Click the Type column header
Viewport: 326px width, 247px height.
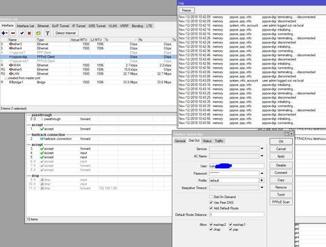pyautogui.click(x=53, y=39)
